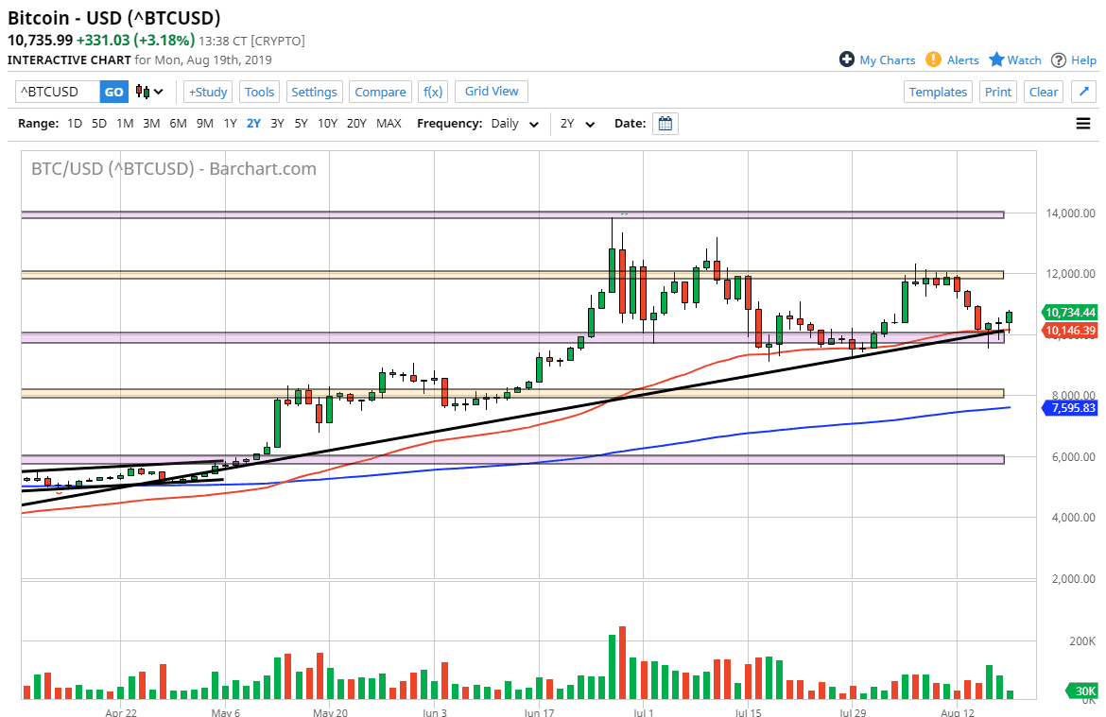Click the Watch star icon
Screen dimensions: 1106x717
click(998, 60)
